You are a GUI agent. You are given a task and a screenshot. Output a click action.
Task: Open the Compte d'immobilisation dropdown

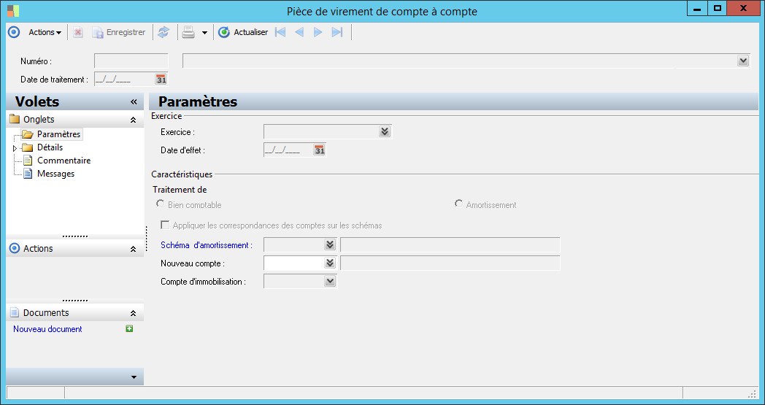[330, 281]
